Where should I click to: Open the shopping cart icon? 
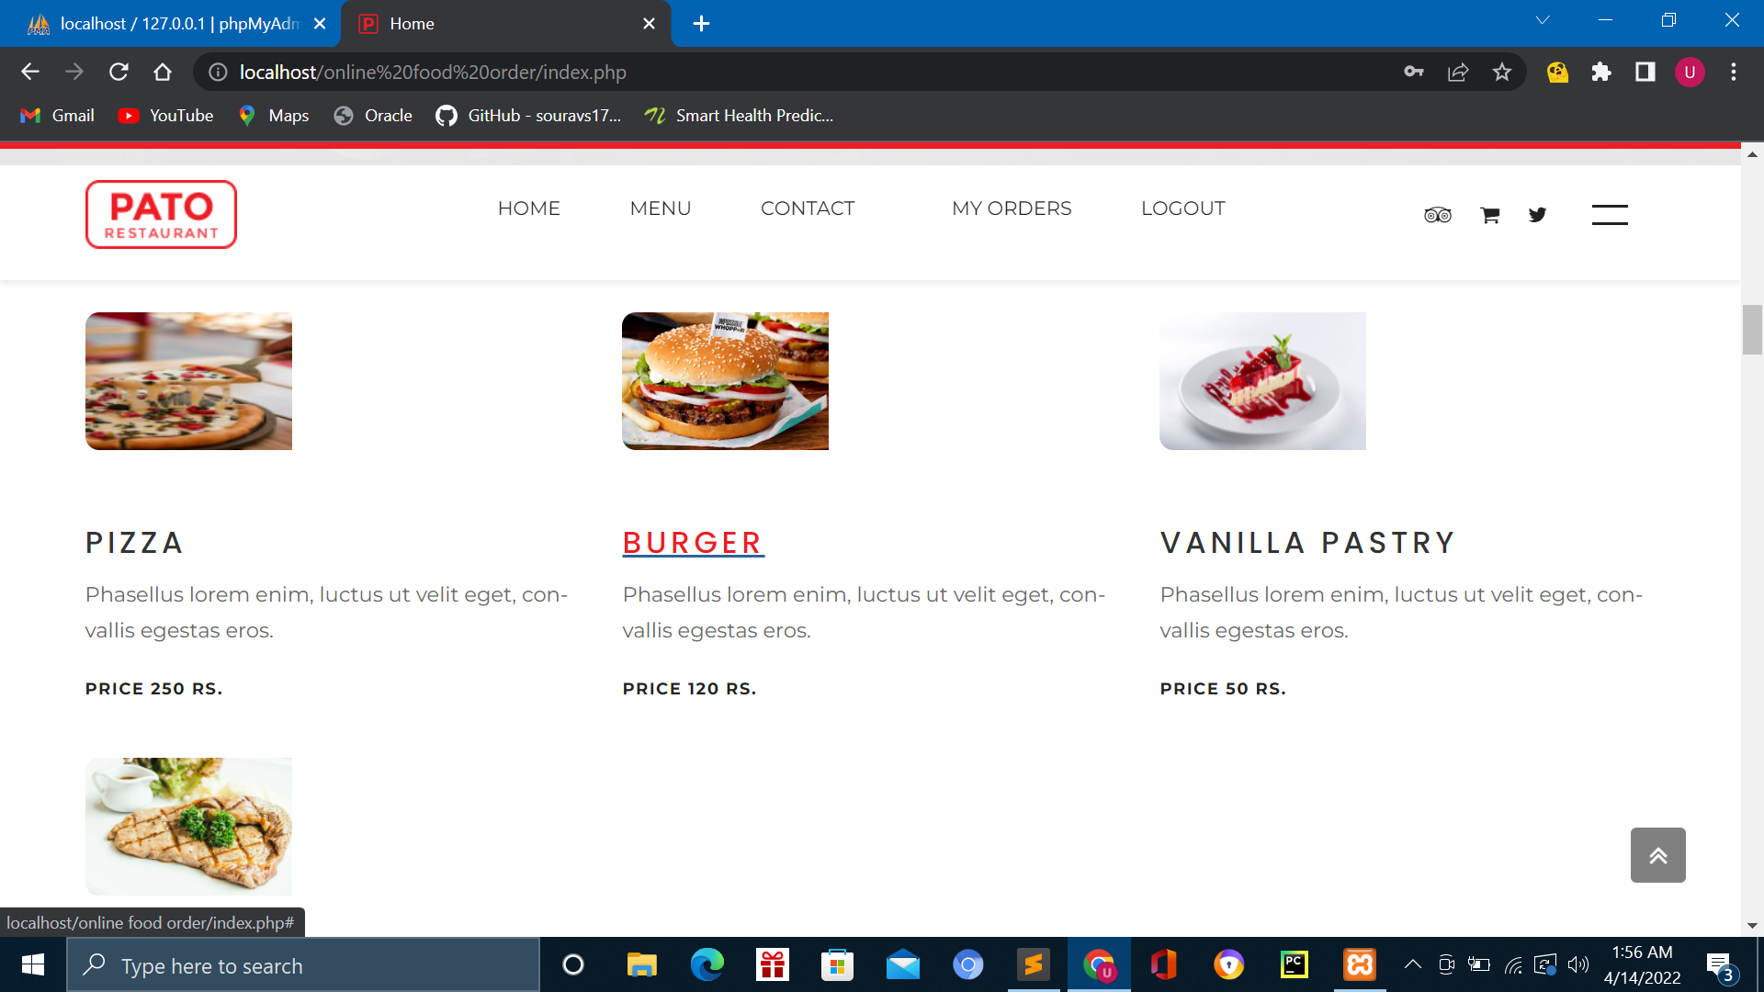pos(1488,214)
